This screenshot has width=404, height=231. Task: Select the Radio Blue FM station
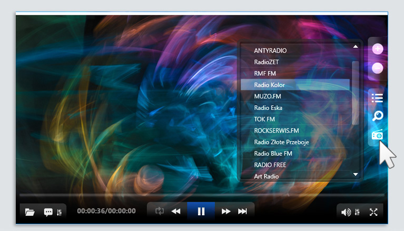pos(295,154)
